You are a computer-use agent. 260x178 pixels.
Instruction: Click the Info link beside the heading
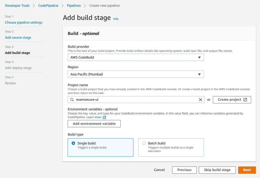click(116, 19)
